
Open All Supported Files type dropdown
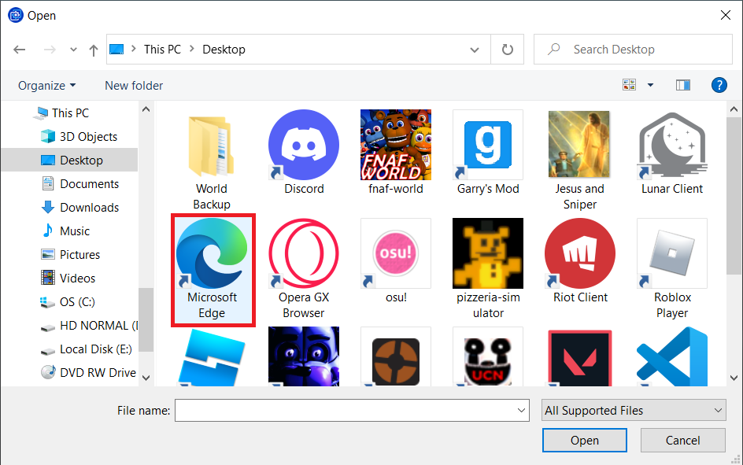634,410
